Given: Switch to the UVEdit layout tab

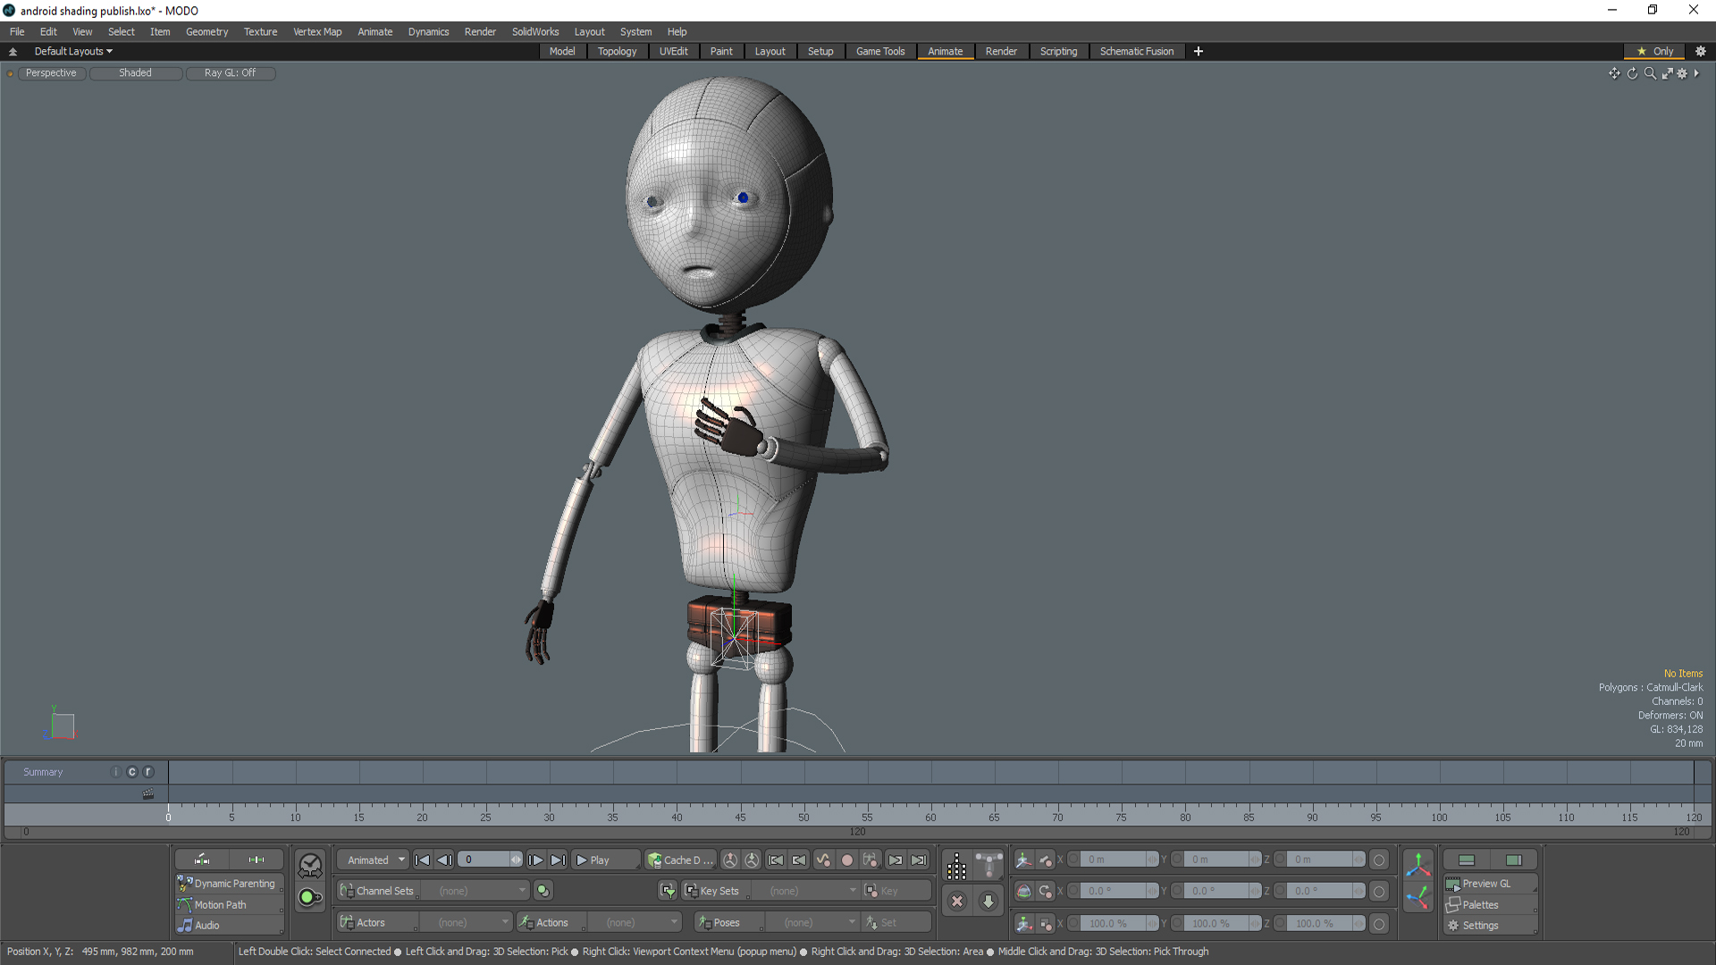Looking at the screenshot, I should 673,51.
